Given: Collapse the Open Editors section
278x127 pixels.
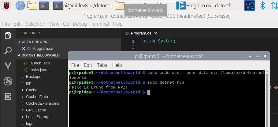Looking at the screenshot, I should click(x=68, y=42).
